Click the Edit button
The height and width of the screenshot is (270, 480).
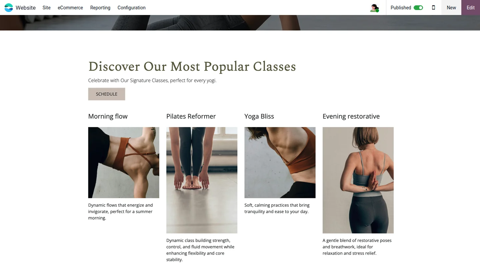pyautogui.click(x=471, y=8)
